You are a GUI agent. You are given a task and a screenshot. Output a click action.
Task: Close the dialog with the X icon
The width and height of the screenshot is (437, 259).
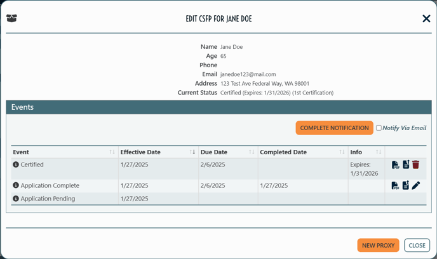point(426,18)
